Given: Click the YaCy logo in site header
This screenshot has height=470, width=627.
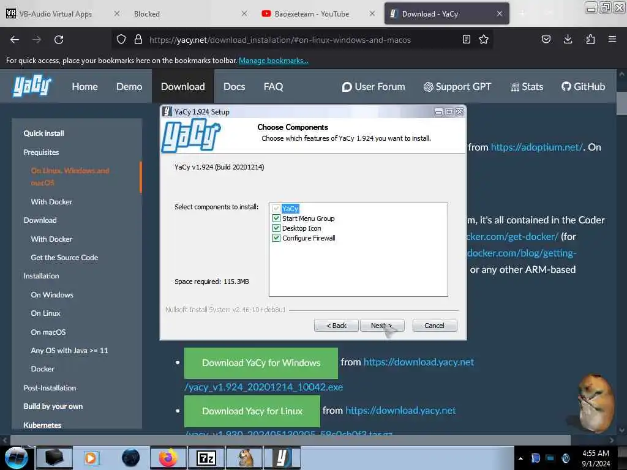Looking at the screenshot, I should pyautogui.click(x=32, y=86).
